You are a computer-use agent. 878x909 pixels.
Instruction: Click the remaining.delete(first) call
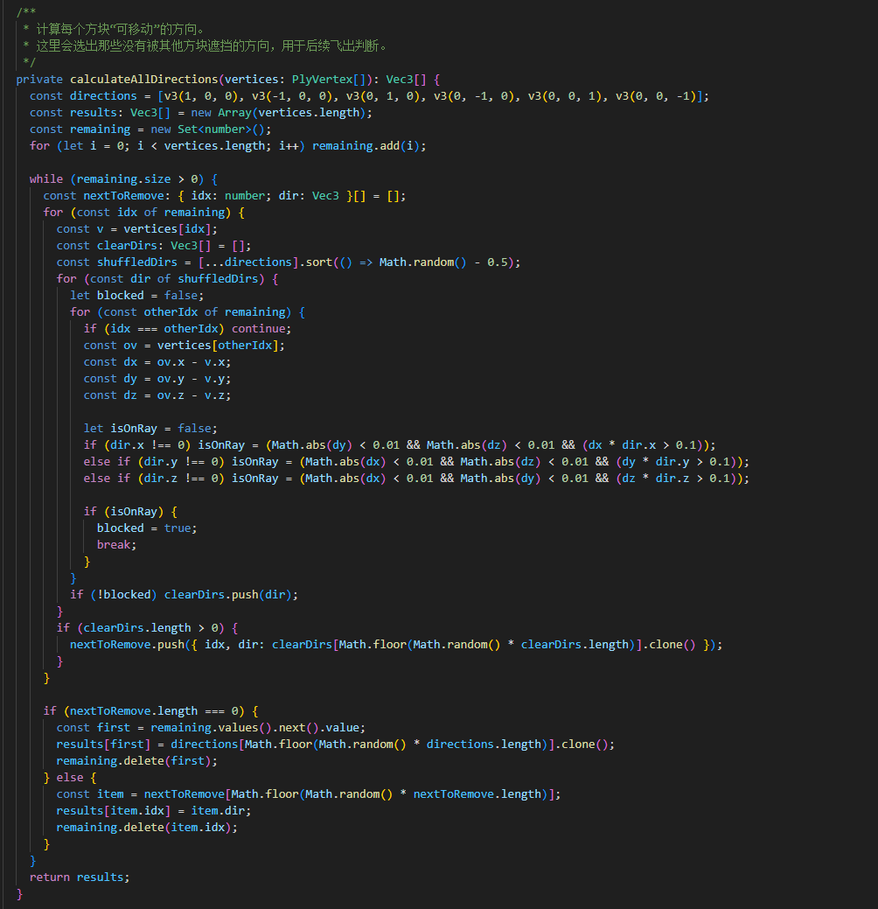(x=136, y=761)
